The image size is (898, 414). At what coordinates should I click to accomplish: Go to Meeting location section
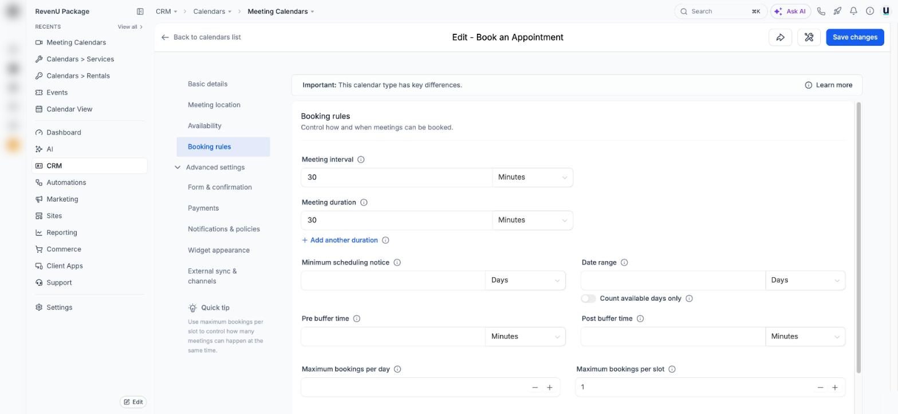tap(214, 105)
